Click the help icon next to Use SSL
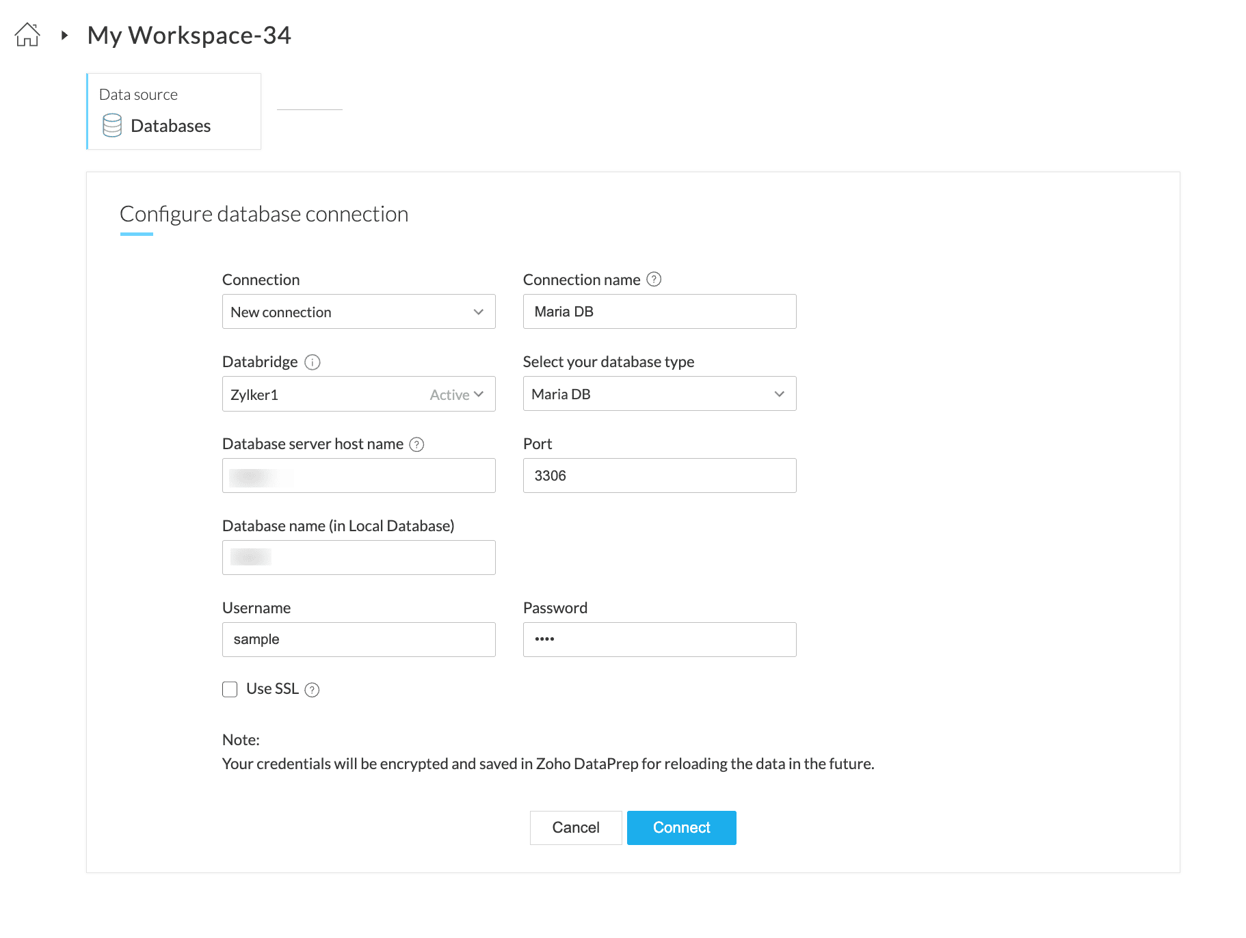1246x938 pixels. point(312,690)
